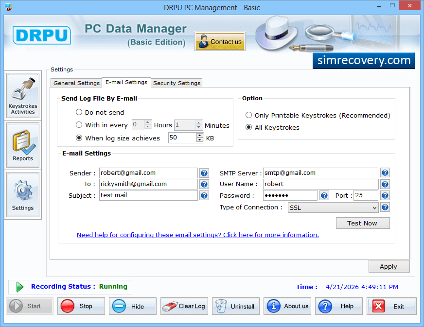Image resolution: width=424 pixels, height=327 pixels.
Task: Stop recording with the Stop button
Action: (81, 306)
